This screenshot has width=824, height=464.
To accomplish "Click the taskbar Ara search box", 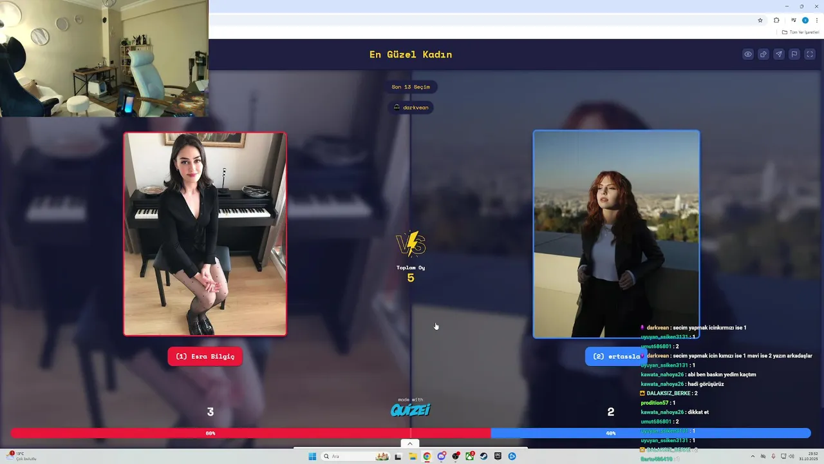I will tap(355, 456).
